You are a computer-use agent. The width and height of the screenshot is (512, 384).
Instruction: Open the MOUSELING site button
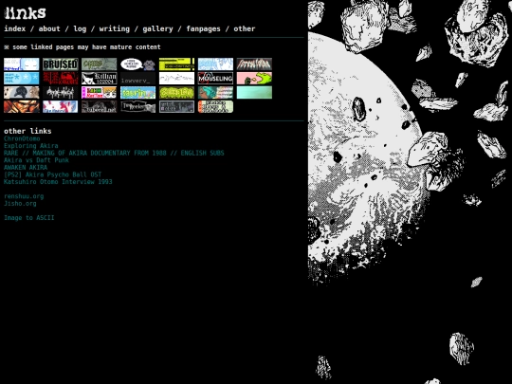[215, 79]
